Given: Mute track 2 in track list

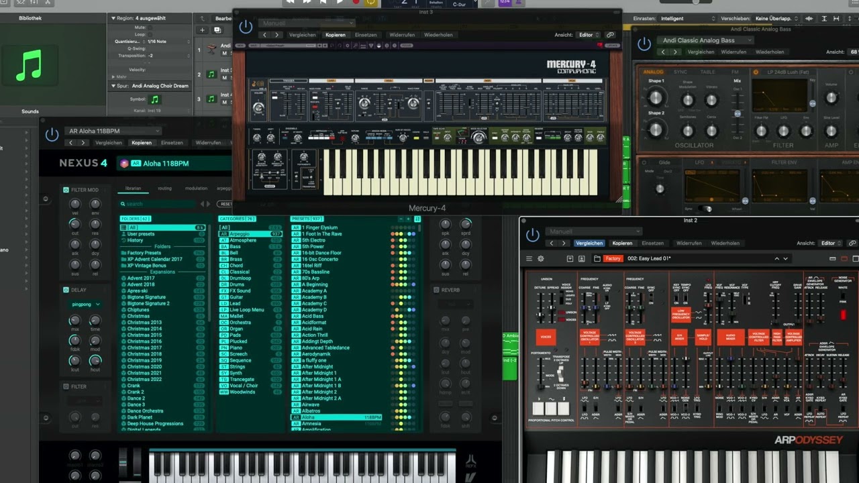Looking at the screenshot, I should 224,77.
